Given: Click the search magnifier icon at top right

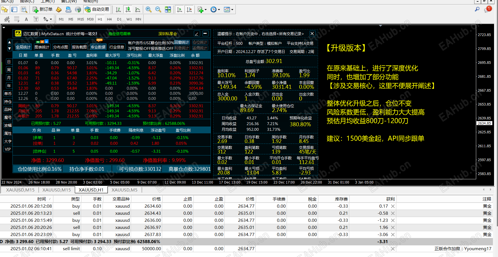Looking at the screenshot, I should tap(477, 9).
